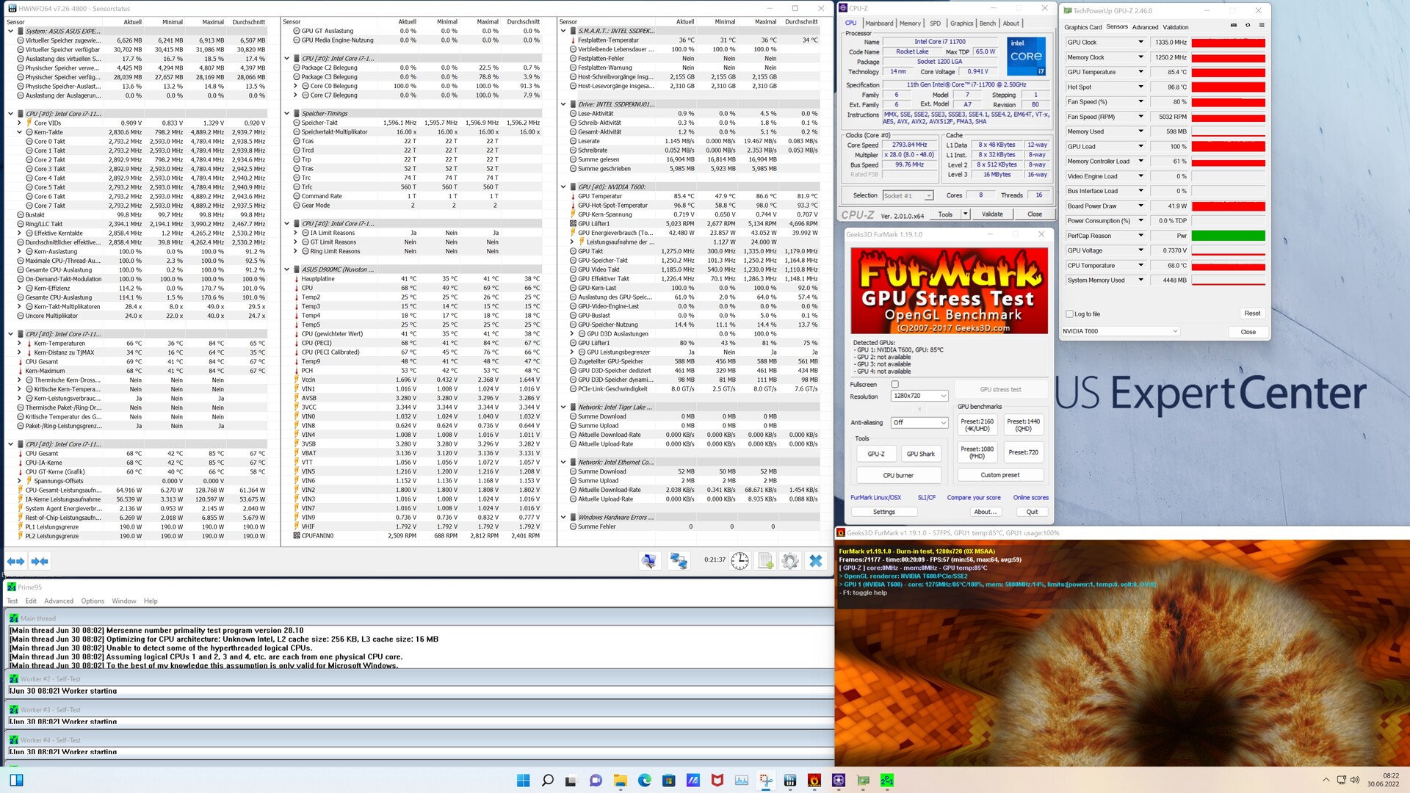
Task: Open Advanced menu in Prime95
Action: pos(59,601)
